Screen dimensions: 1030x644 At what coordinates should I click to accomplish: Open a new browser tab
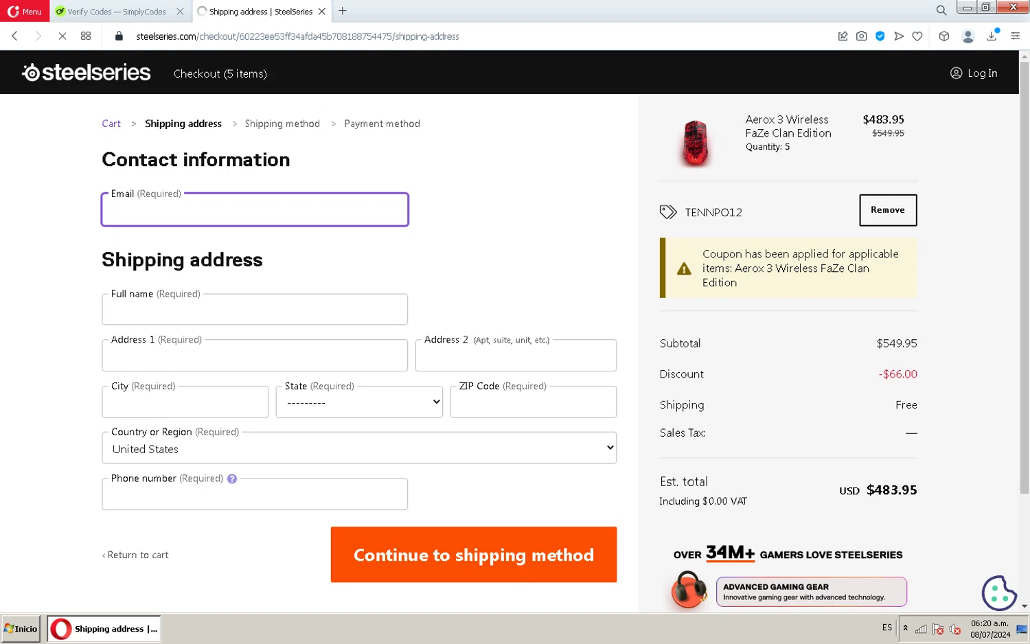[x=343, y=11]
